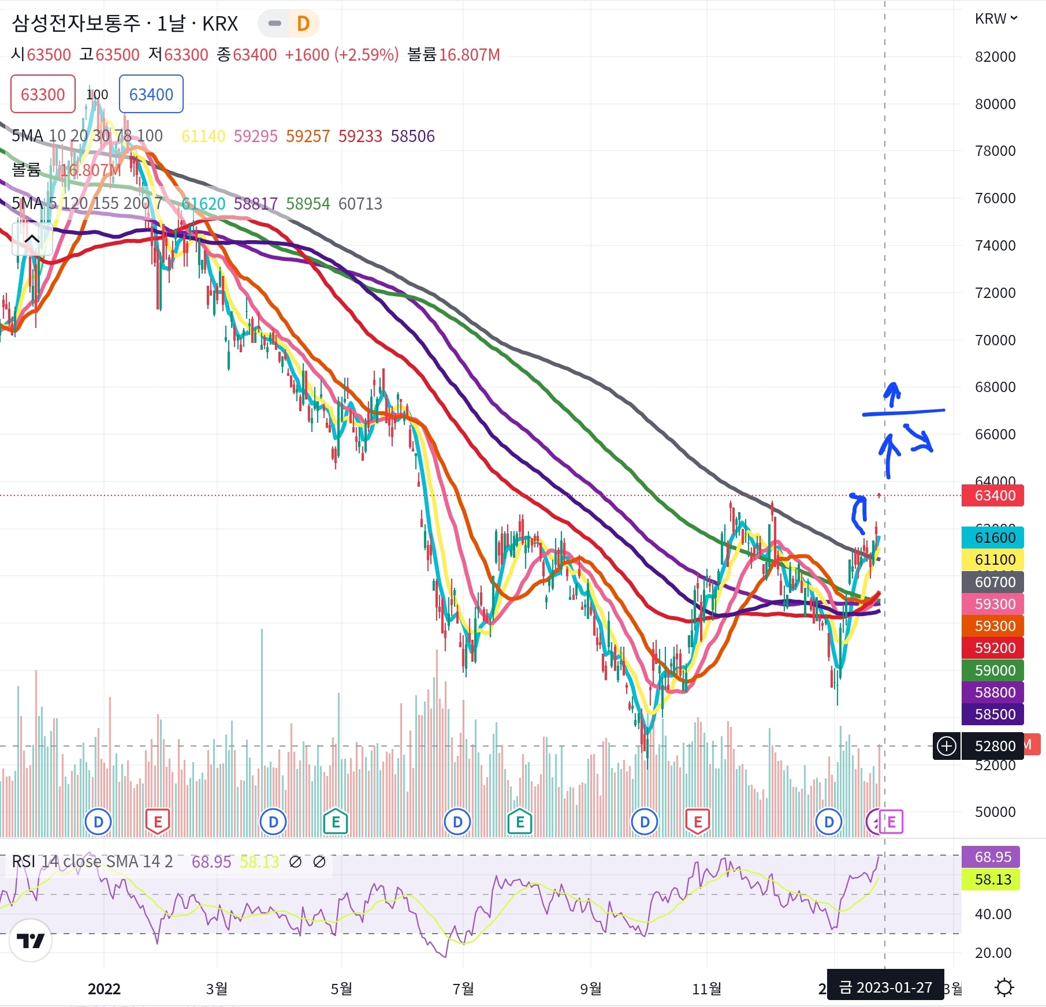1046x1007 pixels.
Task: Click the plus crosshair button beside 52800
Action: pyautogui.click(x=947, y=746)
